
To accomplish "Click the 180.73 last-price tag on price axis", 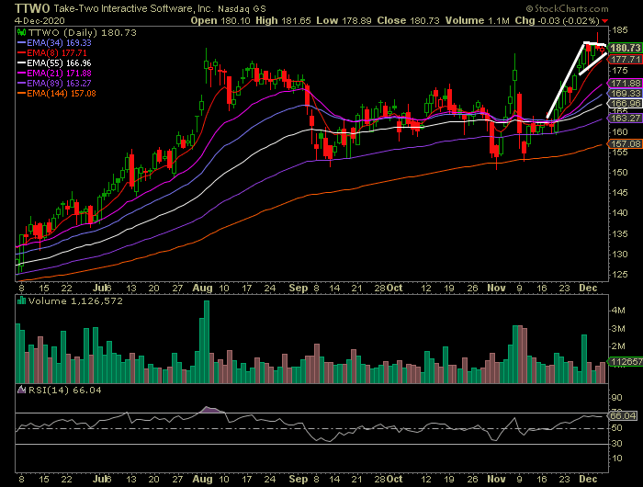I will pos(625,48).
